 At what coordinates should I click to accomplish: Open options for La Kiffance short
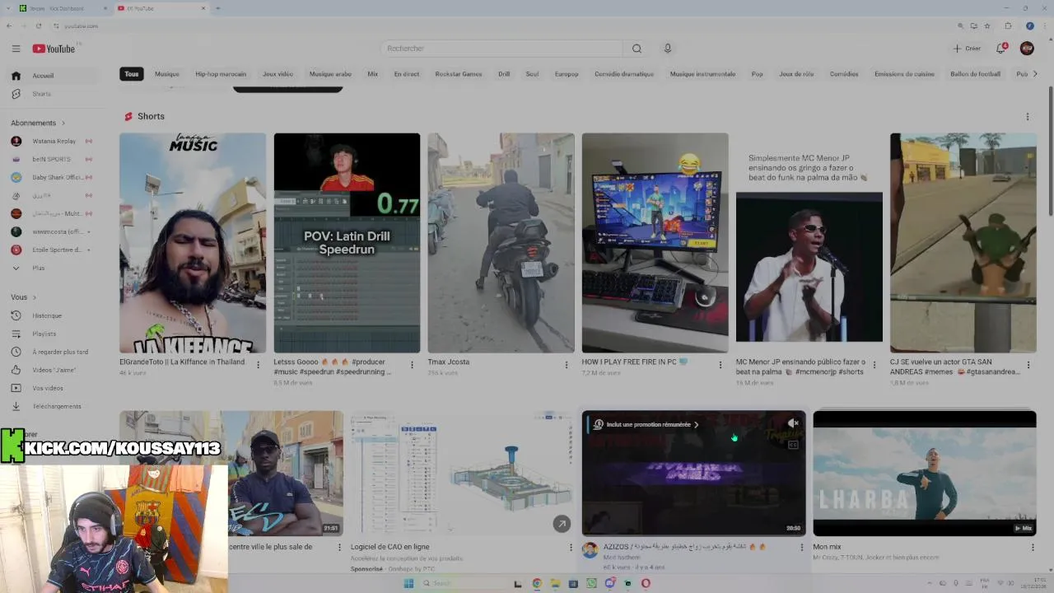[x=258, y=365]
